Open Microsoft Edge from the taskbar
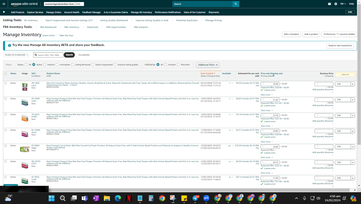The image size is (361, 204). pos(118,198)
